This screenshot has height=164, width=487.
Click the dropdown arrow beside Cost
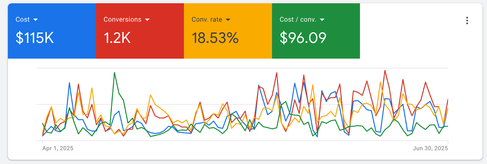point(36,20)
